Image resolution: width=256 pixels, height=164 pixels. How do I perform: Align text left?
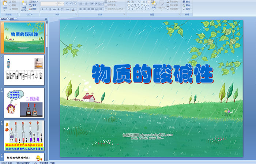point(80,9)
